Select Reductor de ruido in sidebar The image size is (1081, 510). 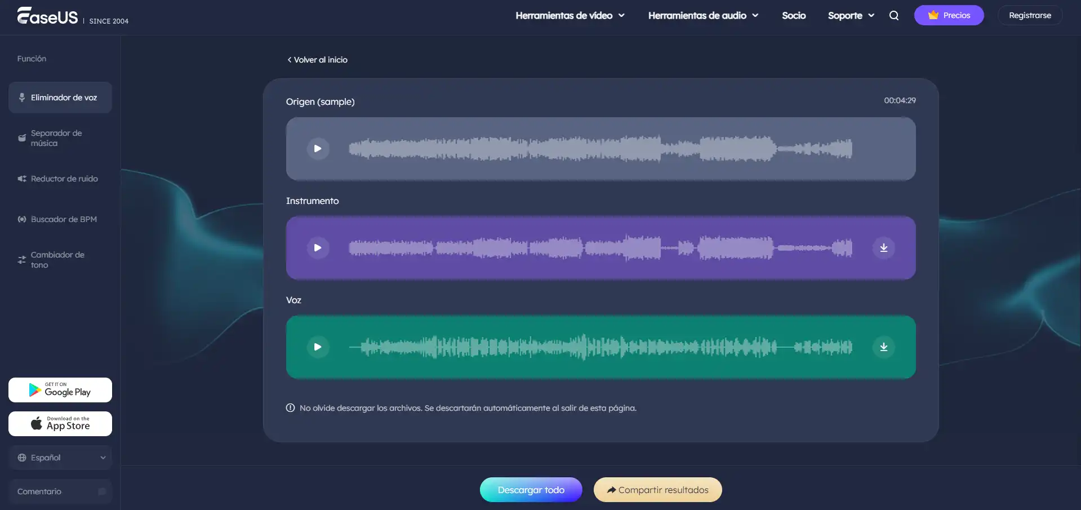coord(60,179)
